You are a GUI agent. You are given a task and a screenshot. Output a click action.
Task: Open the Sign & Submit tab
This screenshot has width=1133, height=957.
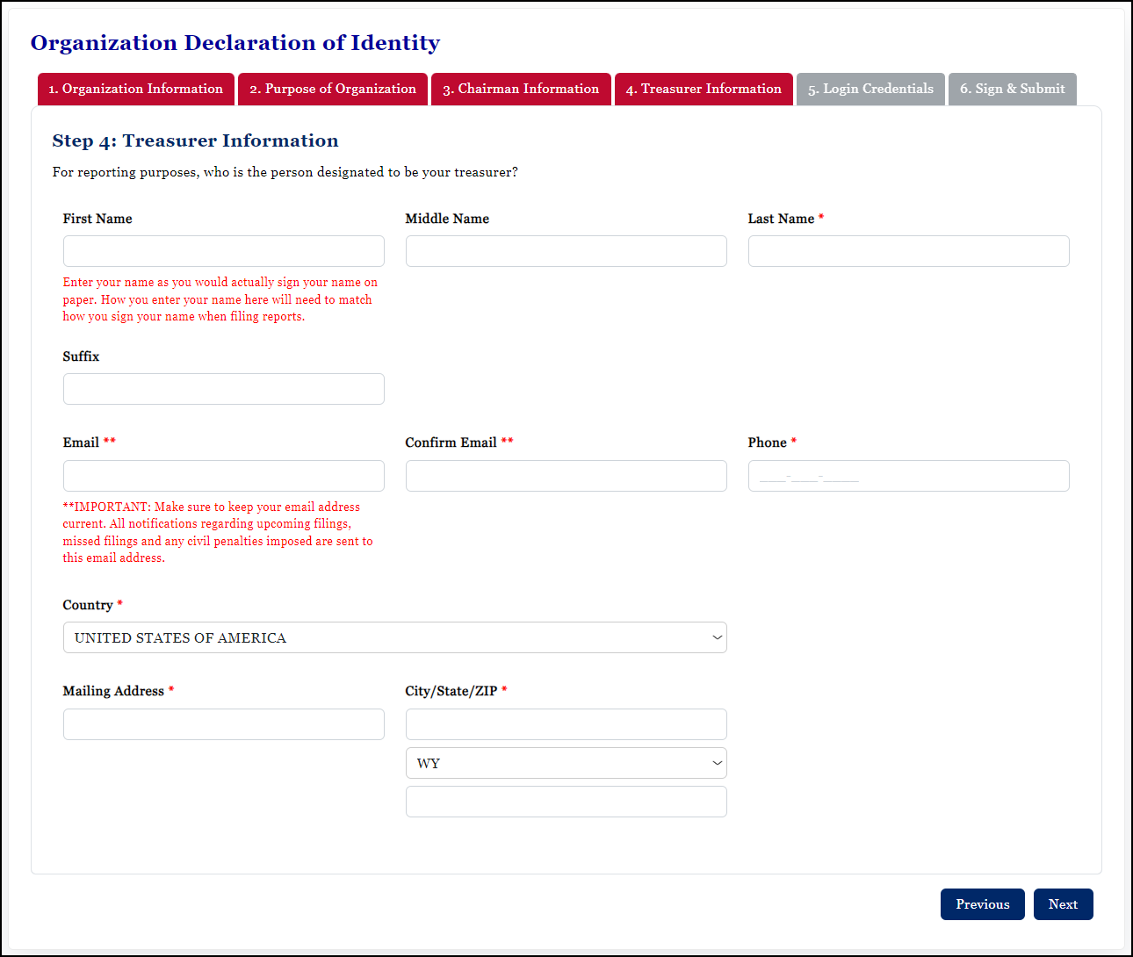[x=1012, y=89]
